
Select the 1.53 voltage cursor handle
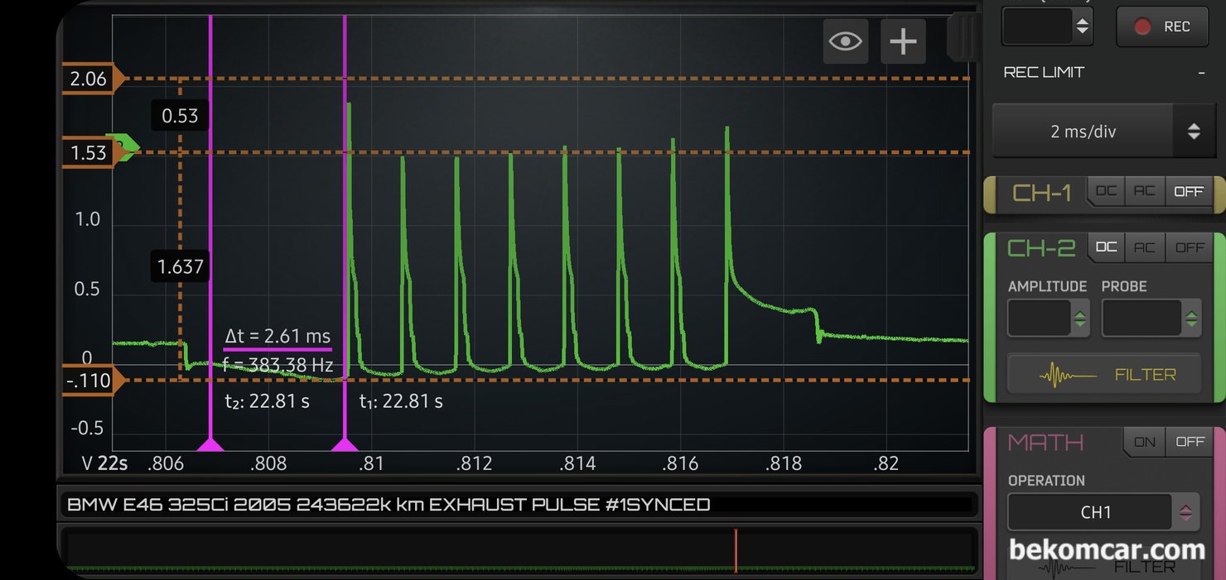(91, 153)
